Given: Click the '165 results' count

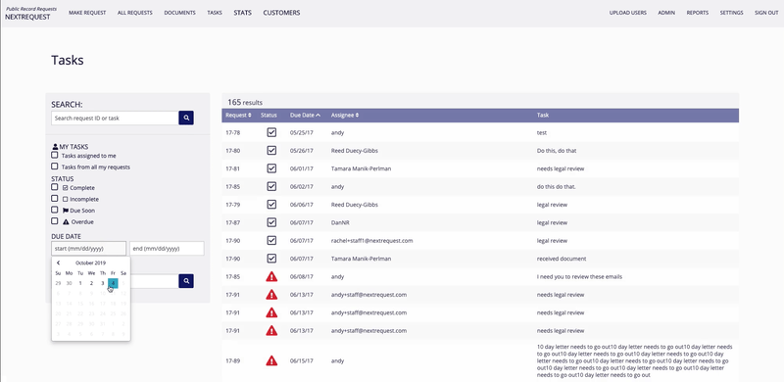Looking at the screenshot, I should pyautogui.click(x=245, y=102).
